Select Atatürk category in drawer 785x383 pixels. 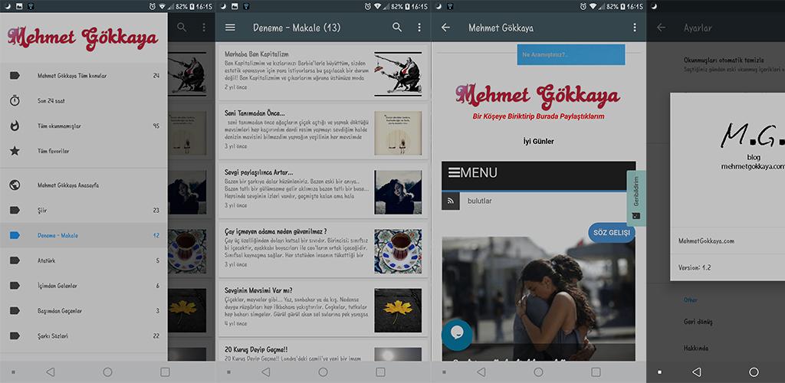pos(84,260)
